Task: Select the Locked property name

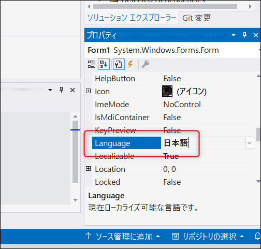Action: 107,182
